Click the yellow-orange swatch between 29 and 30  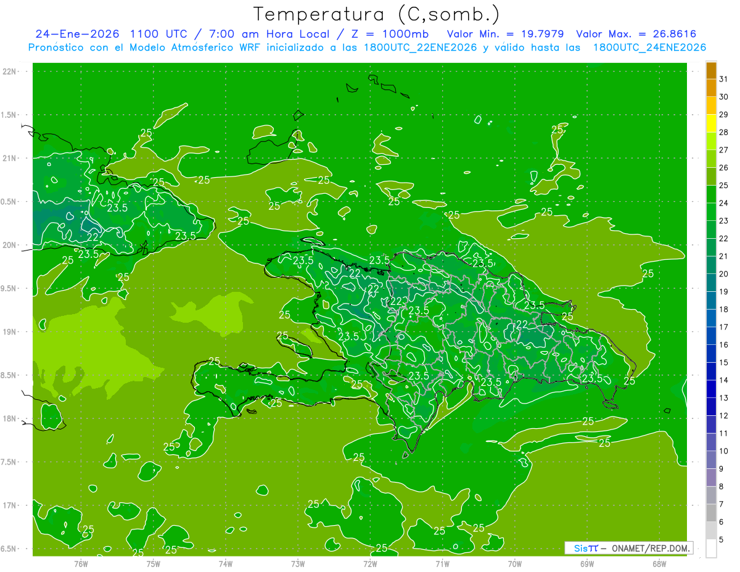click(711, 106)
